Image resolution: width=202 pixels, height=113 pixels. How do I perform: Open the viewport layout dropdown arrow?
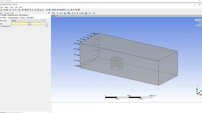(91, 13)
